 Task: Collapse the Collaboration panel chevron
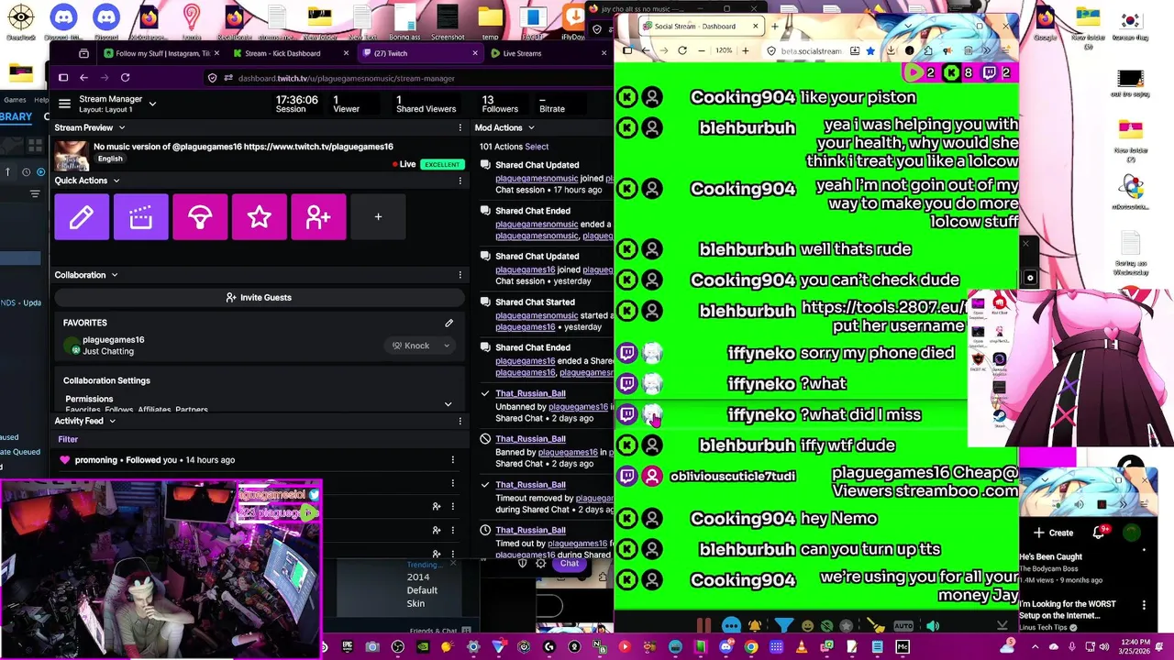click(x=114, y=275)
